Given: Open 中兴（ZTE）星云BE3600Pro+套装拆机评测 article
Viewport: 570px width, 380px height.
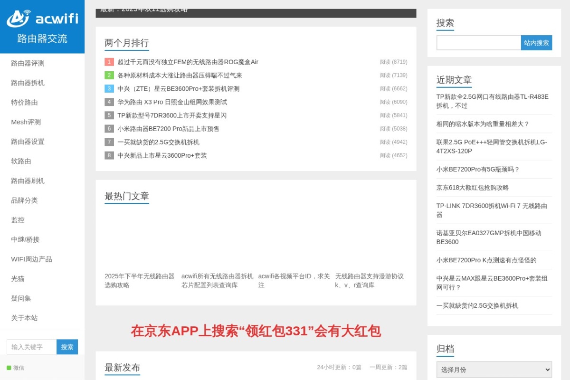Looking at the screenshot, I should click(x=179, y=88).
